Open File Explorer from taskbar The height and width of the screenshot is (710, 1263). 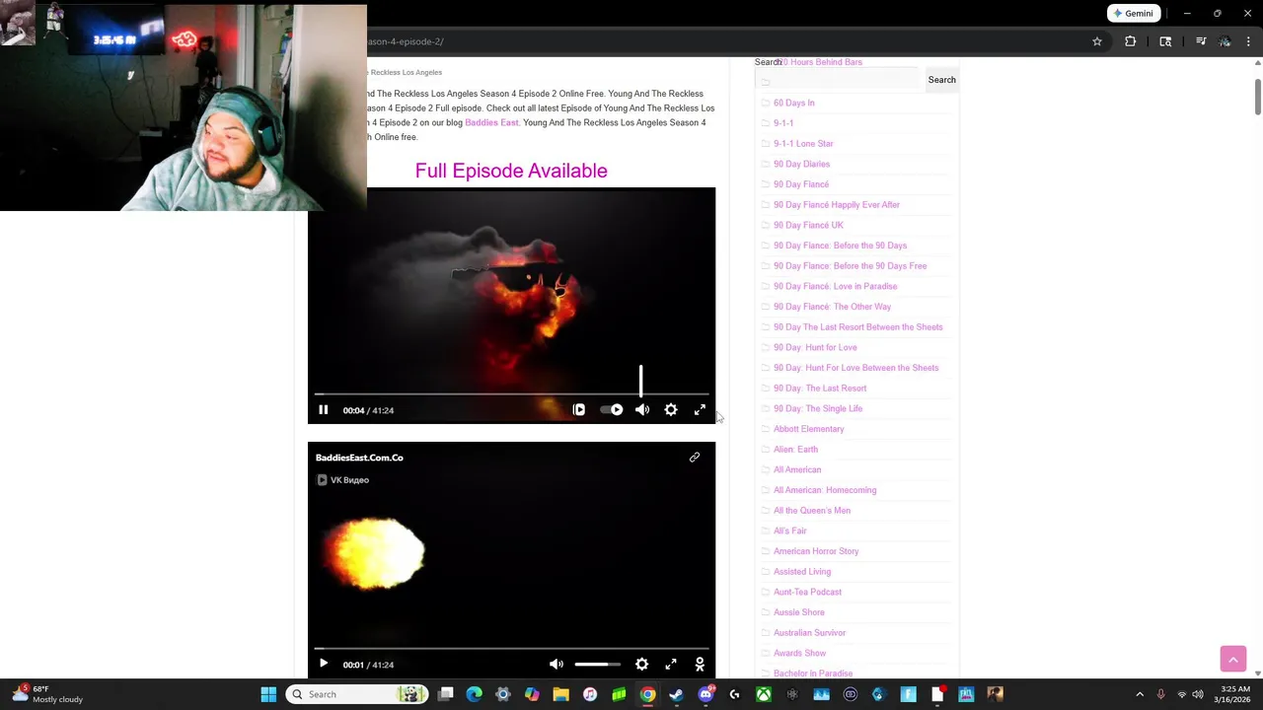pos(560,694)
